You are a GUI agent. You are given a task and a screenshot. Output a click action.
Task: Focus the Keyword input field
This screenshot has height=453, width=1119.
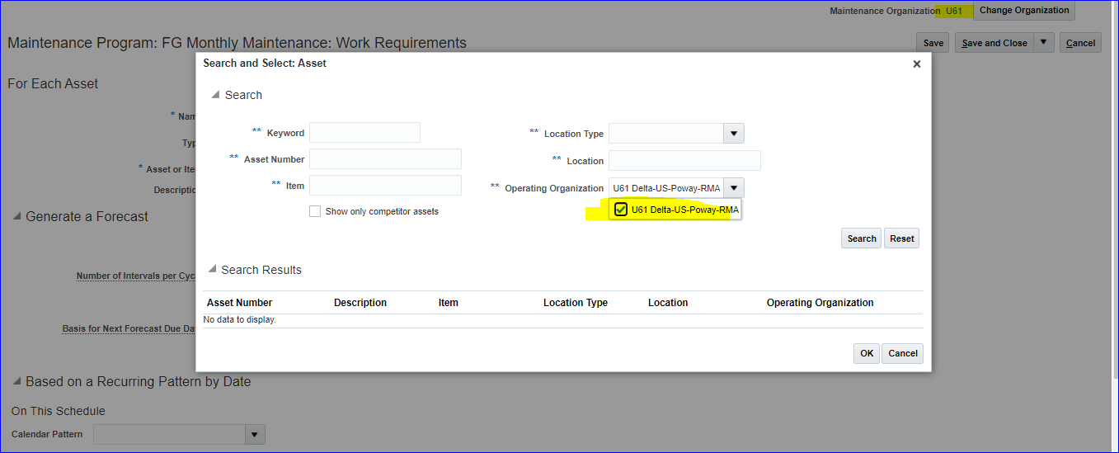click(364, 133)
